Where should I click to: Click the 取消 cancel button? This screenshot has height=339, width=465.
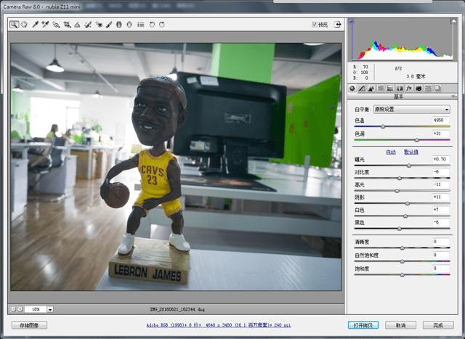[400, 325]
